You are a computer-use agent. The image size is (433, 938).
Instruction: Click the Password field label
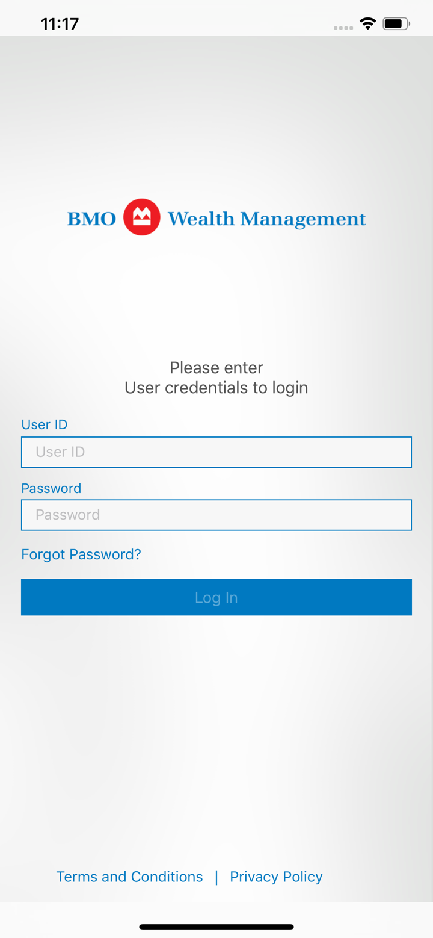pos(51,488)
